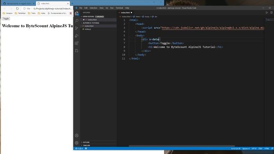
Task: Click the body breadcrumb segment
Action: [x=146, y=17]
